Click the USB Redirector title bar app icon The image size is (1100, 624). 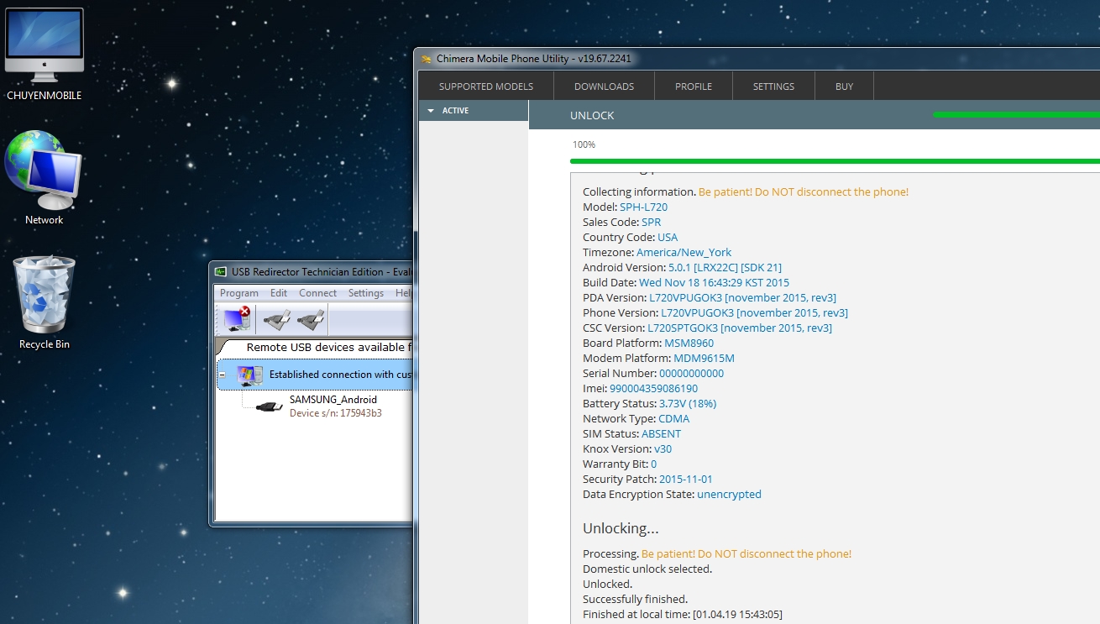click(221, 271)
